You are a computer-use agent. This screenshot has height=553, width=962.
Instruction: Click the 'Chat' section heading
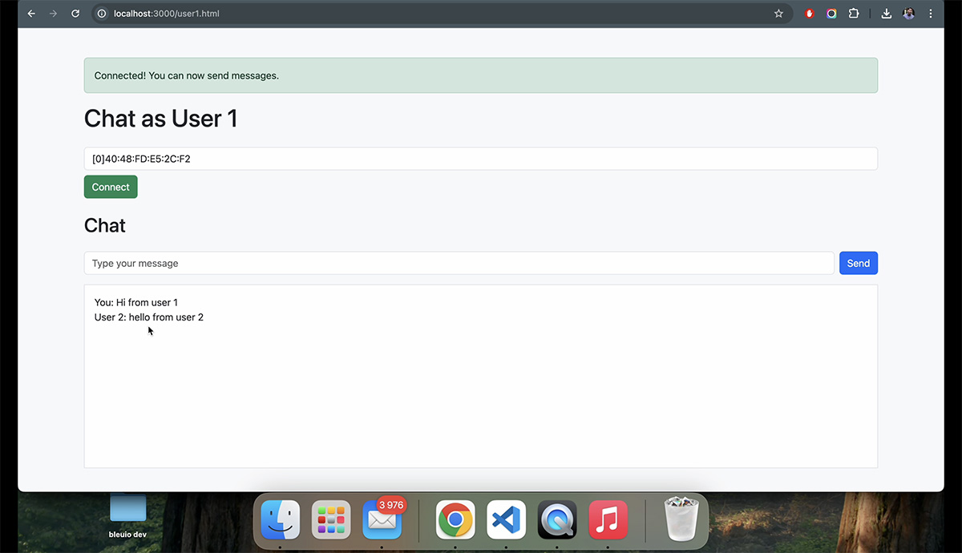[x=105, y=225]
